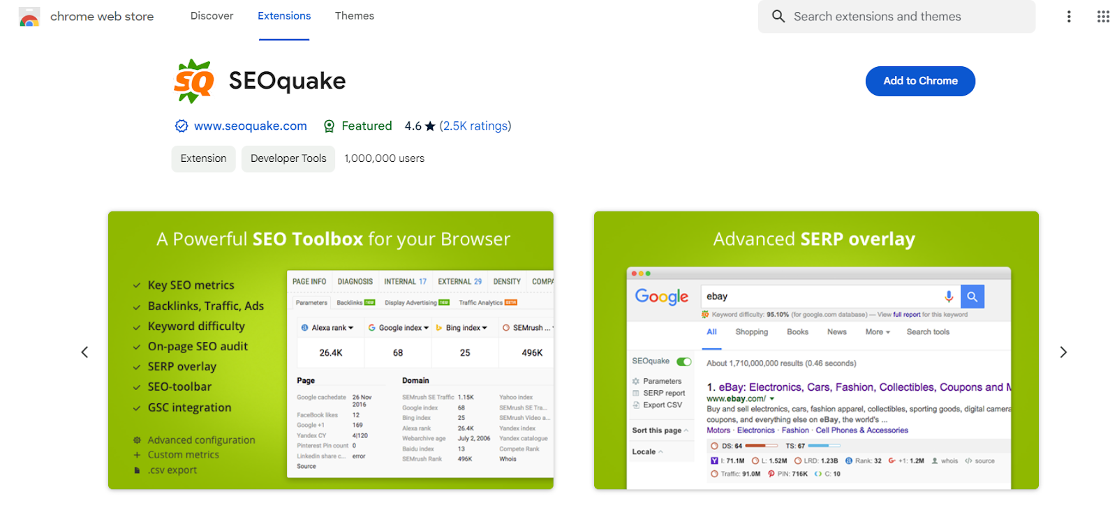Expand the More dropdown in SERP screenshot

tap(878, 332)
